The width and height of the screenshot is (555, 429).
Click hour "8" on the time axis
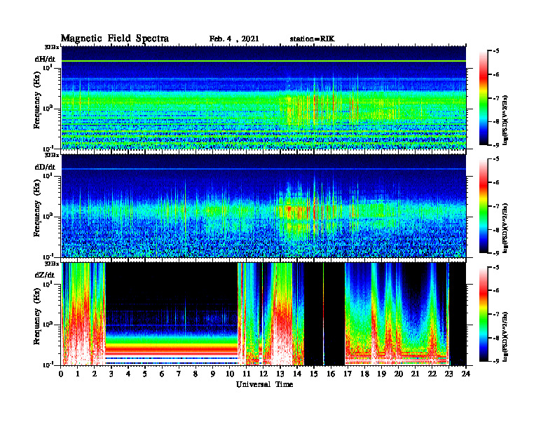(x=196, y=374)
